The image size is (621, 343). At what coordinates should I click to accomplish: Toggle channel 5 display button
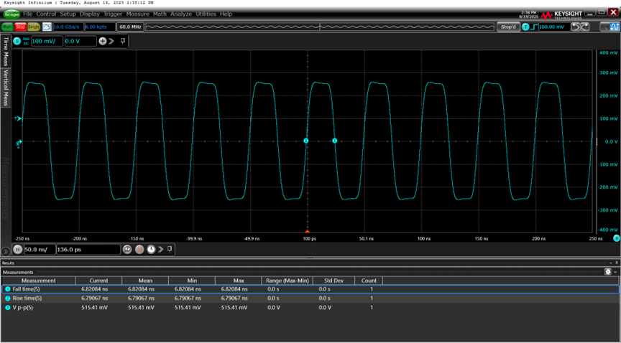click(x=17, y=41)
